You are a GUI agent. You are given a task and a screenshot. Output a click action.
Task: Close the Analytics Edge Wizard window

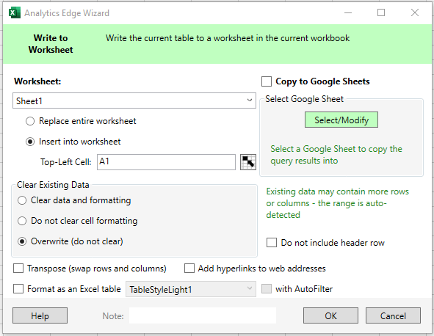point(415,12)
